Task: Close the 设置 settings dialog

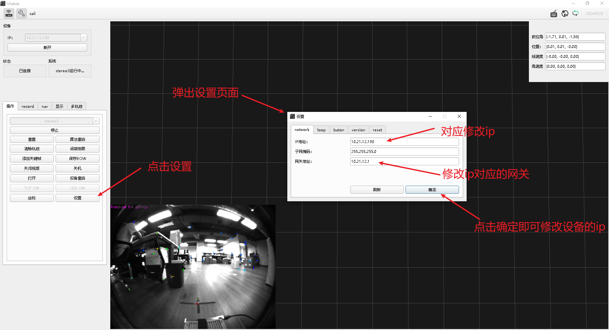Action: coord(459,116)
